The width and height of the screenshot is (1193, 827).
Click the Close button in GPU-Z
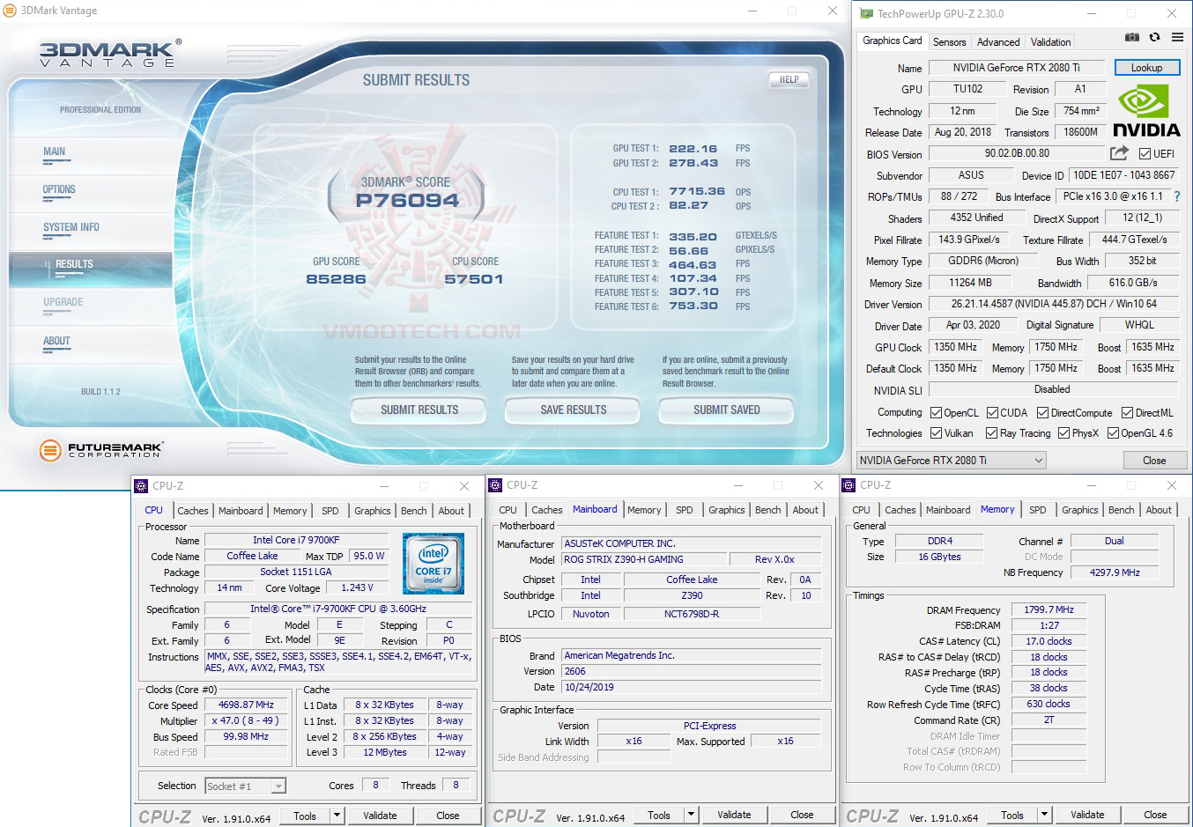click(1154, 460)
